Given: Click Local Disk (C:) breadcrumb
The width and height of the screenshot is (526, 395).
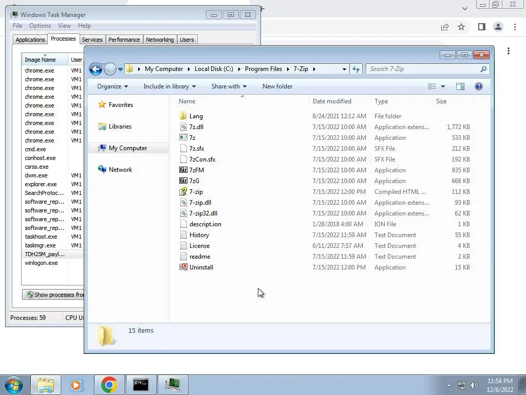Looking at the screenshot, I should 214,69.
